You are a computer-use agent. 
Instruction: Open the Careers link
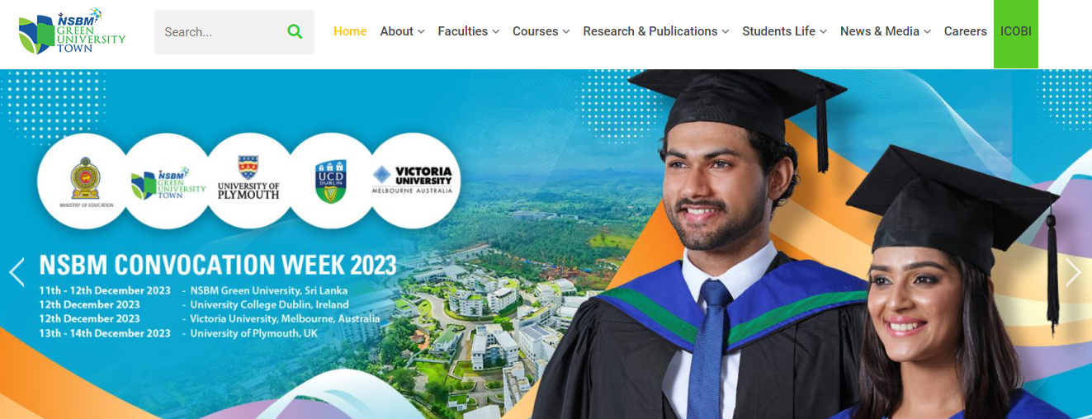(x=966, y=31)
